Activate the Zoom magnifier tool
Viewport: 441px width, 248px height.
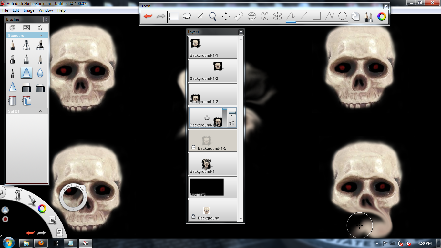pyautogui.click(x=213, y=16)
